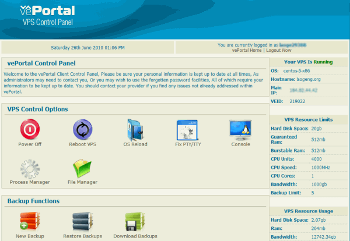Image resolution: width=350 pixels, height=241 pixels.
Task: Click the blurred Main IP address value
Action: coord(303,90)
